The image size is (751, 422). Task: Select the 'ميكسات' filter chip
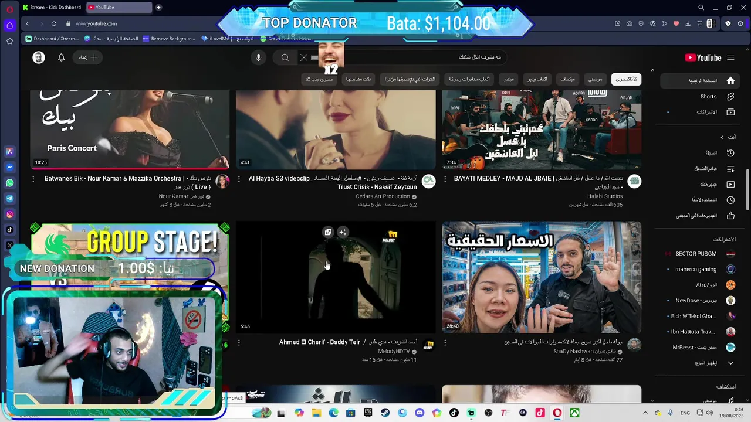[567, 79]
